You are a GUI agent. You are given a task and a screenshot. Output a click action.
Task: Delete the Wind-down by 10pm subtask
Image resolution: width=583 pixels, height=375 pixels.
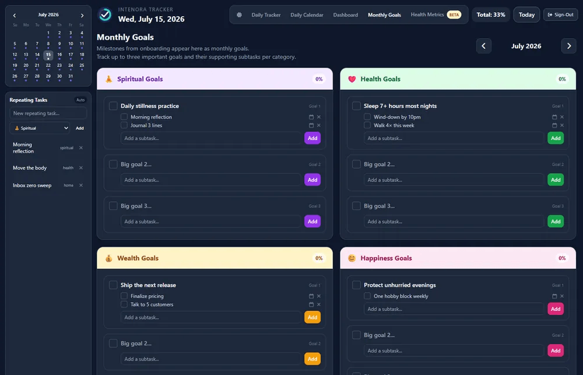point(562,117)
